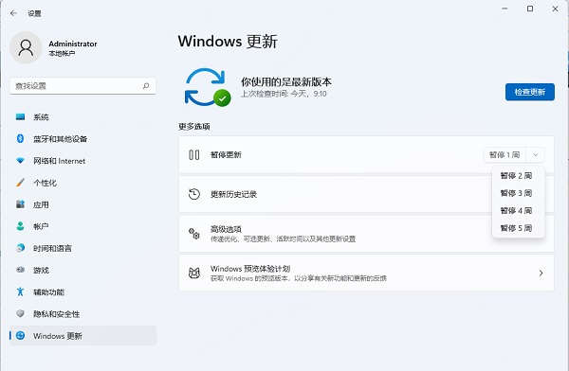Screen dimensions: 569x371
Task: Focus the 查找设置 search field
Action: 83,86
